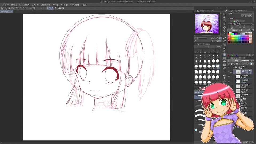Open the layer blending mode dropdown
The image size is (256, 144).
[x=237, y=61]
